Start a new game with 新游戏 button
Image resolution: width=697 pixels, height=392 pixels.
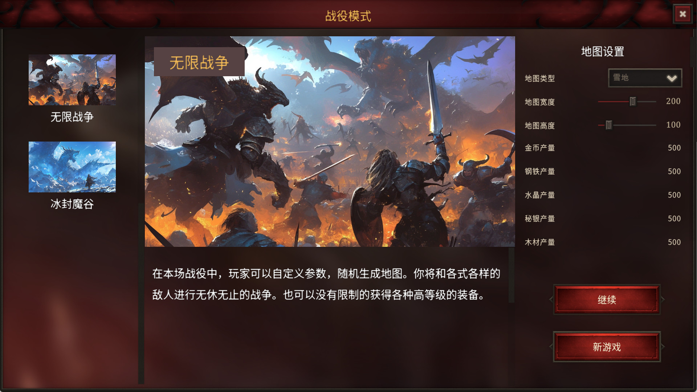click(607, 347)
